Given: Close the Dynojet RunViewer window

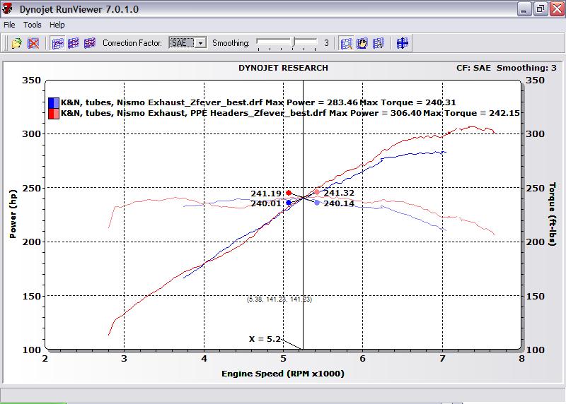Looking at the screenshot, I should 557,9.
